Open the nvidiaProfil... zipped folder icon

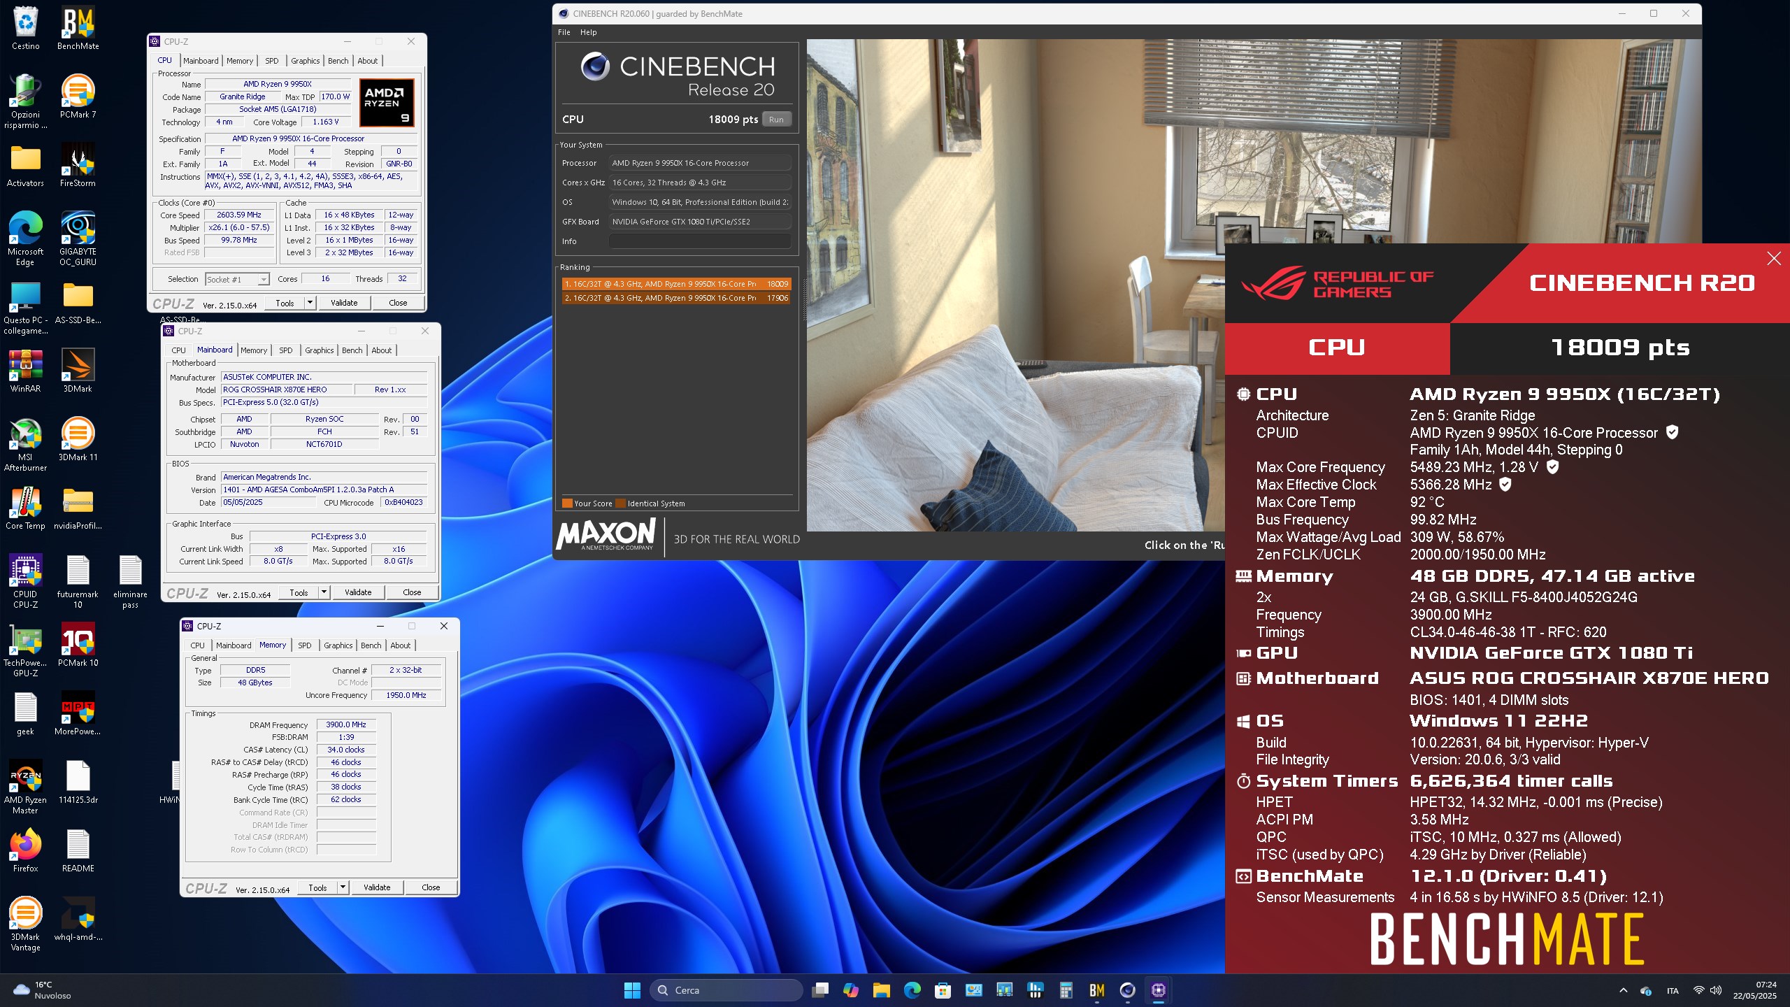tap(78, 508)
